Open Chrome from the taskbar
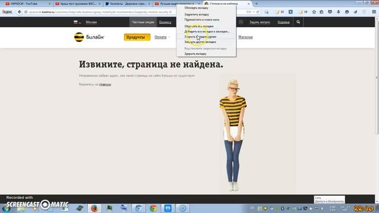Image resolution: width=379 pixels, height=213 pixels. coord(153,208)
